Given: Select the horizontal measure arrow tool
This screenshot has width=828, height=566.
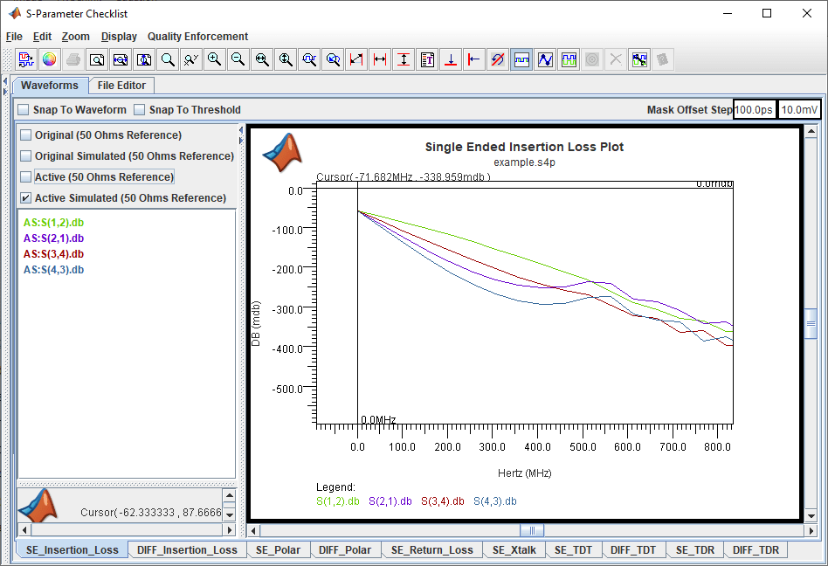Looking at the screenshot, I should [380, 59].
